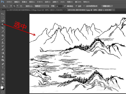Select the Pen tool
The width and height of the screenshot is (126, 94).
pos(3,64)
